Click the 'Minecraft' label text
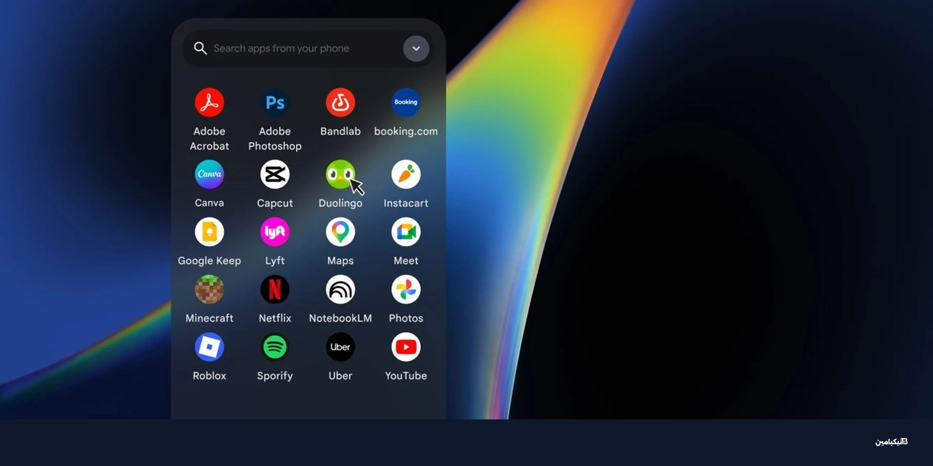The height and width of the screenshot is (466, 933). [x=209, y=318]
